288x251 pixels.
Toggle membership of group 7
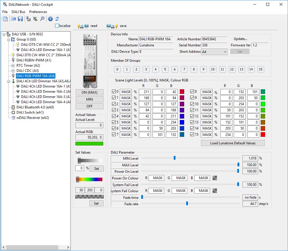pos(184,69)
